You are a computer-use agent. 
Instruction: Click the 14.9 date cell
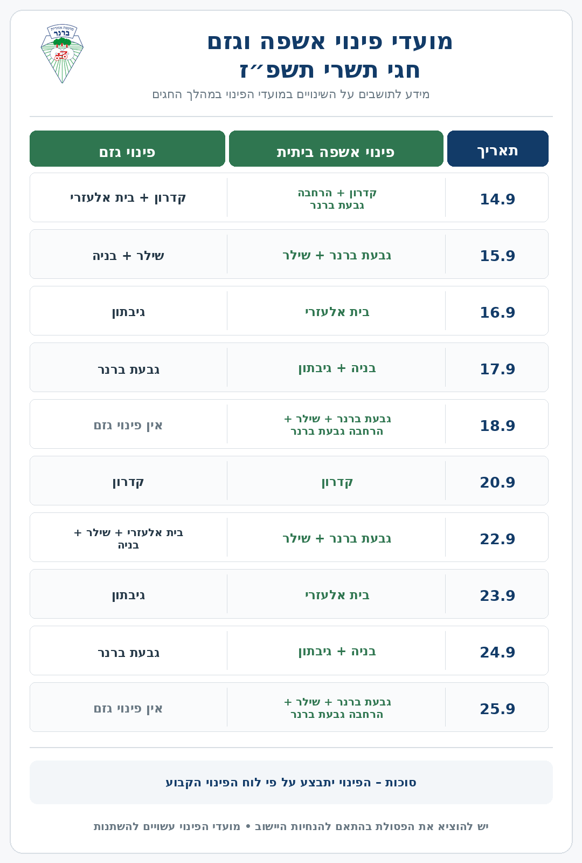point(497,199)
